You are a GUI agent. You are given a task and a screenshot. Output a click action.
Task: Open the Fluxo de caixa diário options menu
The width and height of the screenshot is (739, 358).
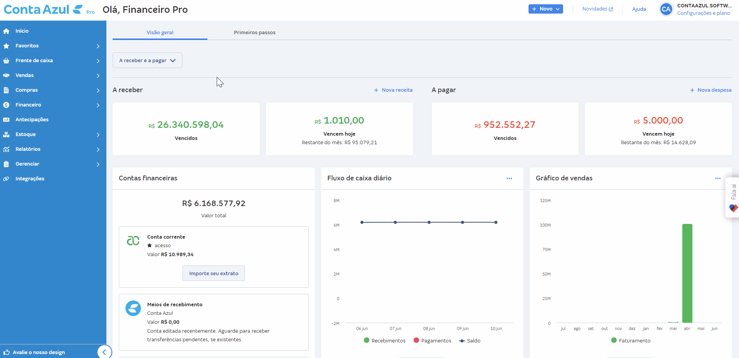pos(509,178)
